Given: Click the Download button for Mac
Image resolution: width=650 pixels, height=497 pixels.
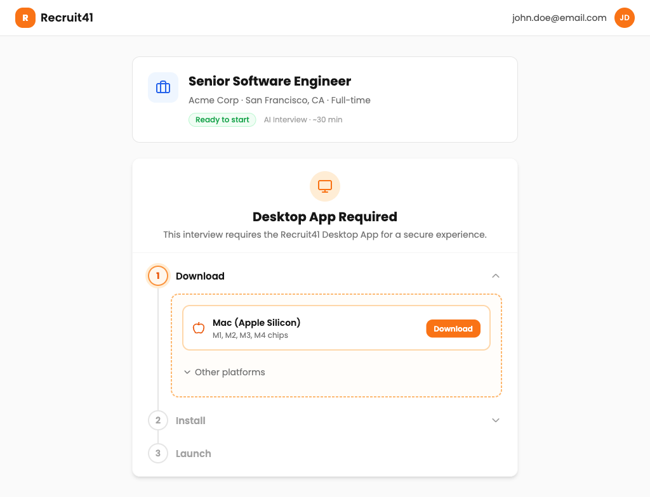Looking at the screenshot, I should pos(453,328).
